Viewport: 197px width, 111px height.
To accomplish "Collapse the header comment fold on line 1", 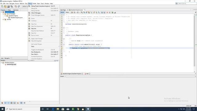I will [64, 15].
